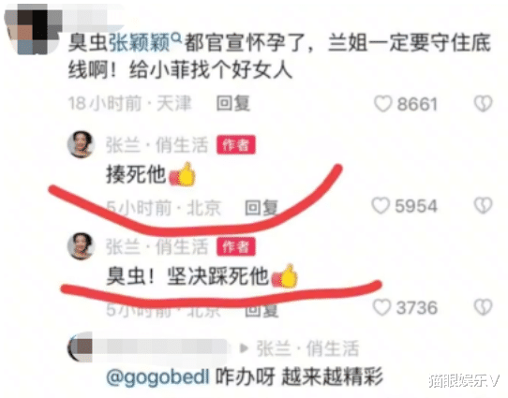Like the comment with 8661 likes
The width and height of the screenshot is (508, 398).
[383, 104]
